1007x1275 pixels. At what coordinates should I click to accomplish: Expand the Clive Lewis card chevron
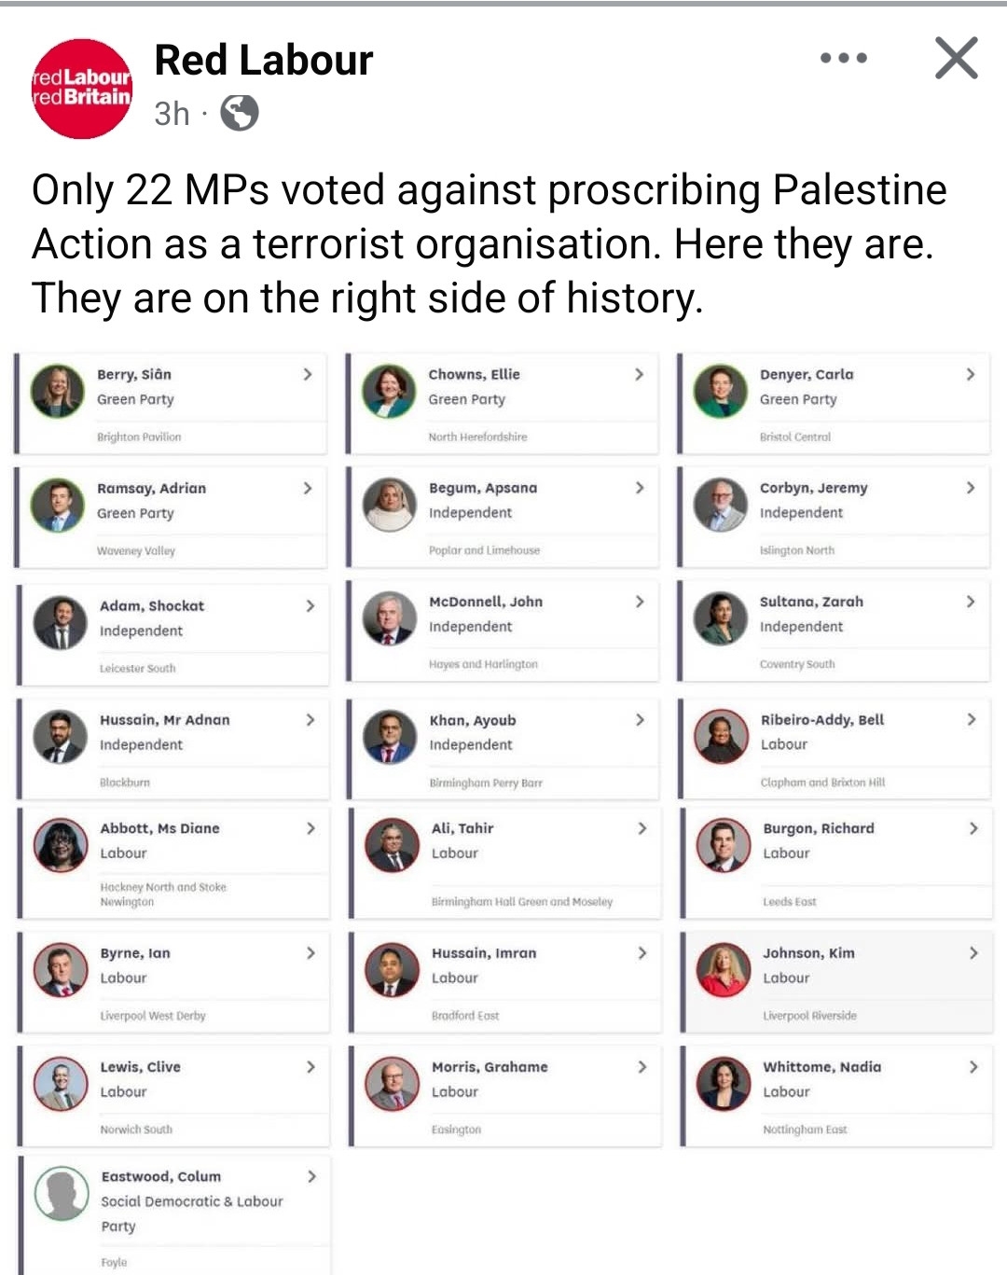point(311,1067)
